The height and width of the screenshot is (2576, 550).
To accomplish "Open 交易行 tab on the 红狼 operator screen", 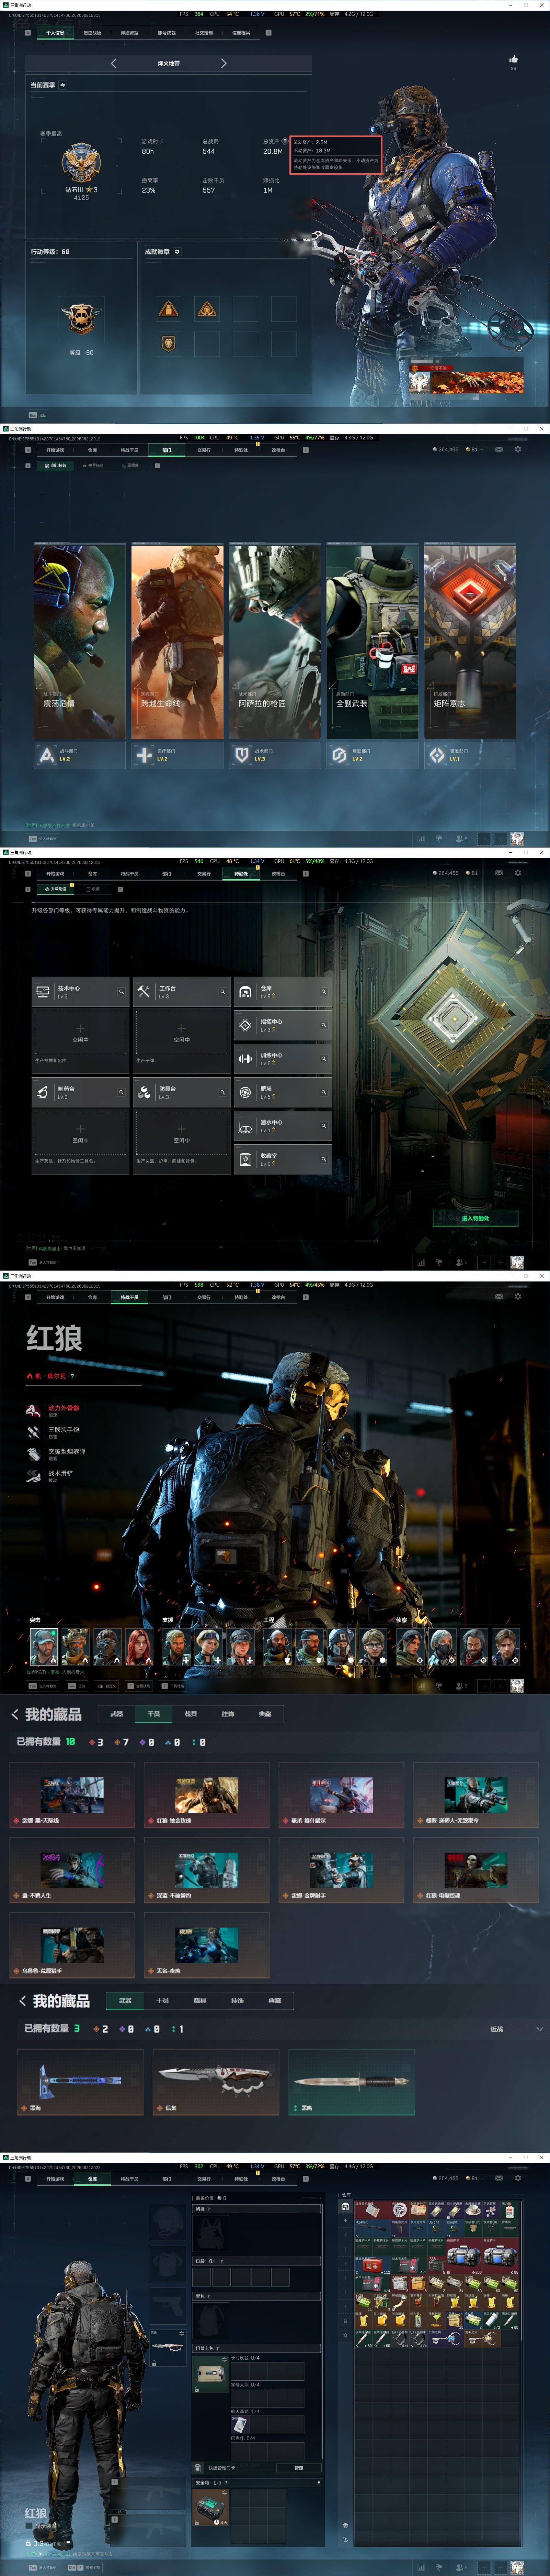I will click(204, 1297).
